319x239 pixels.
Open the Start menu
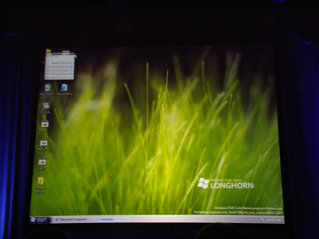click(39, 220)
